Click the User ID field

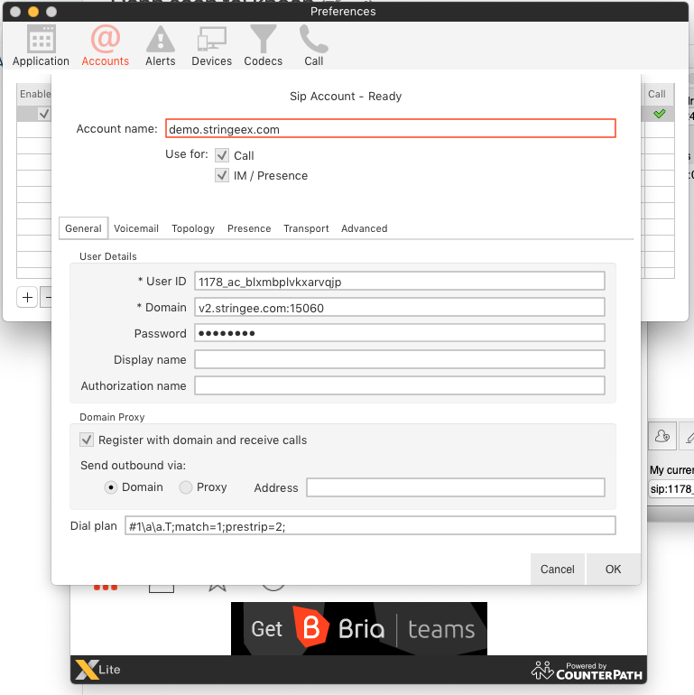tap(400, 281)
